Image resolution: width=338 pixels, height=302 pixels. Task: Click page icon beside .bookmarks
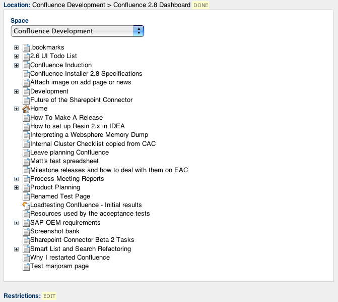26,48
